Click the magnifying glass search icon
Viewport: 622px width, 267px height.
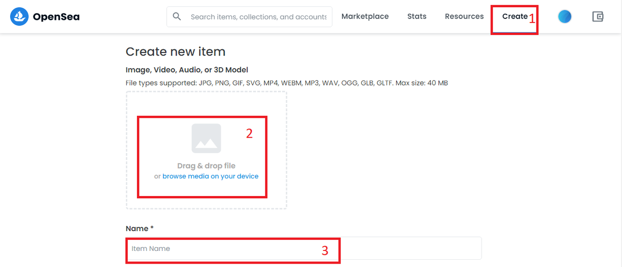pos(177,17)
